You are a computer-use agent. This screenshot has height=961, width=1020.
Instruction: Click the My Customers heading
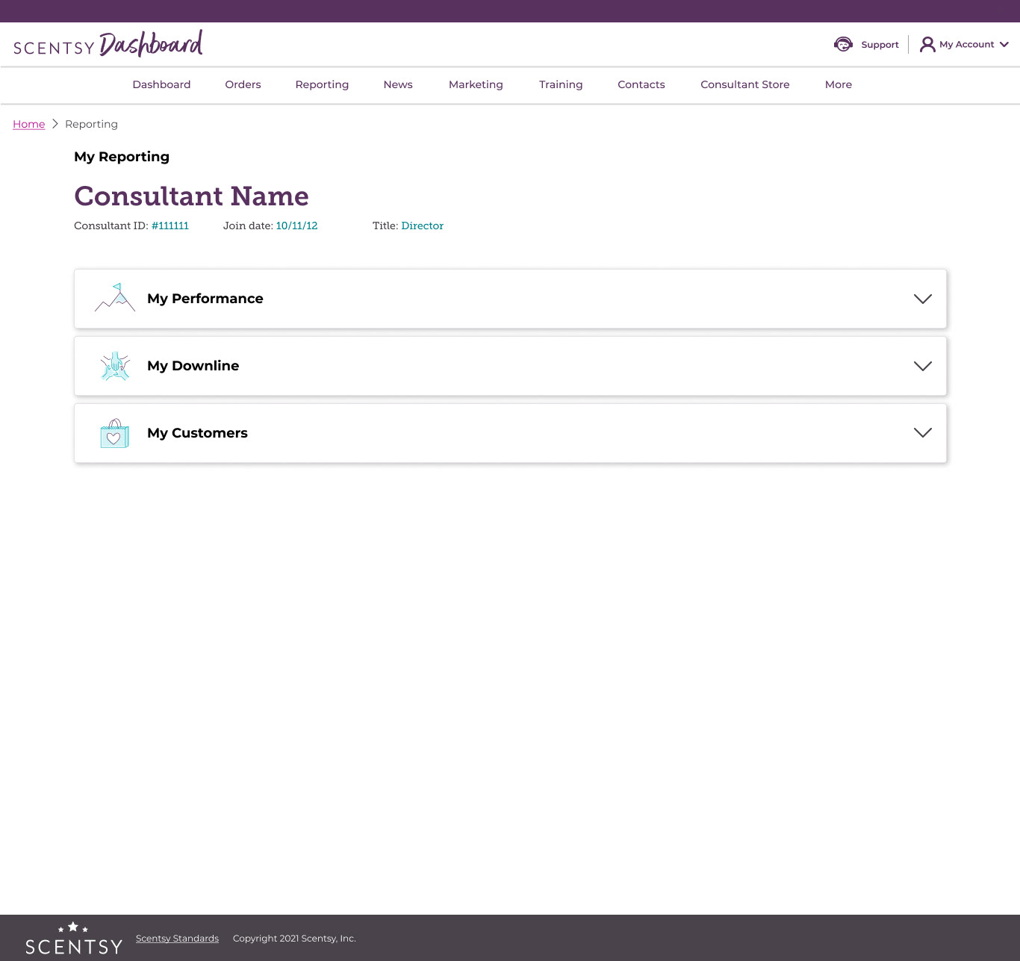197,433
